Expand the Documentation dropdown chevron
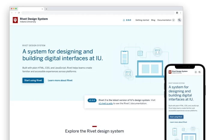 pyautogui.click(x=173, y=20)
